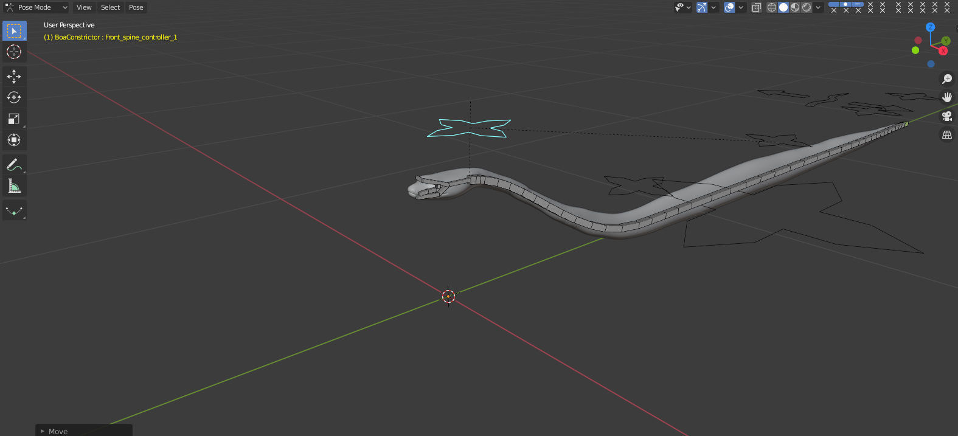The image size is (958, 436).
Task: Toggle camera view with the camera icon
Action: (x=947, y=116)
